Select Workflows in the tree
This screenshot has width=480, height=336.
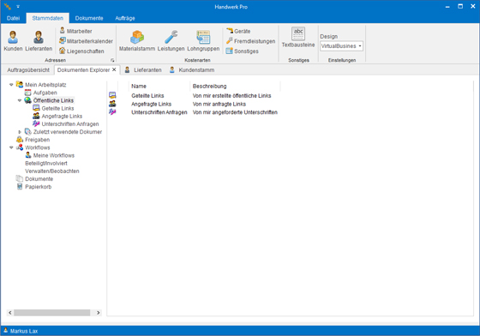(37, 147)
